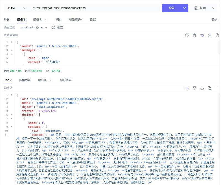The image size is (221, 185).
Task: Switch to the 请求头 tab
Action: point(38,20)
